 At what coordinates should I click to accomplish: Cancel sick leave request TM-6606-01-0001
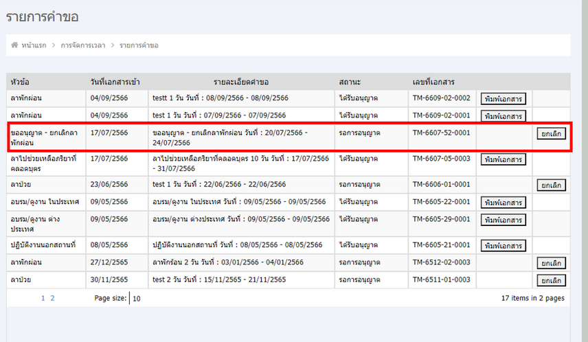[551, 185]
